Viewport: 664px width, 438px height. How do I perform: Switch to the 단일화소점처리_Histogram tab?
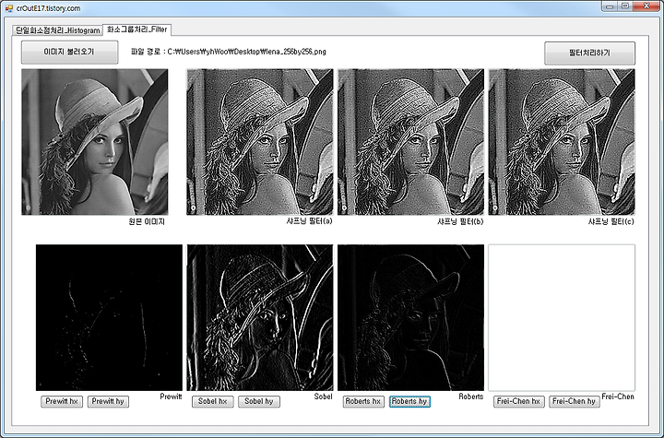(57, 30)
